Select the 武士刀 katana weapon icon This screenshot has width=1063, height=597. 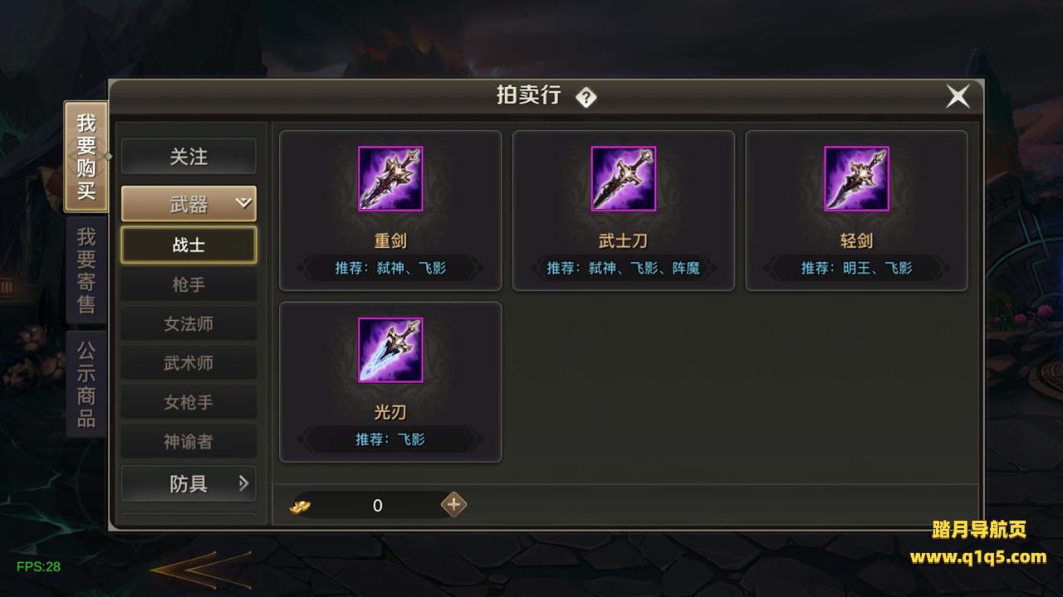tap(624, 179)
